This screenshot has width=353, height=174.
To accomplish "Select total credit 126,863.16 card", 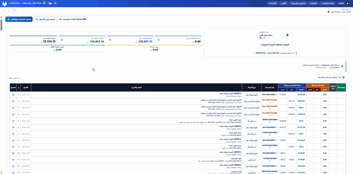I will 82,40.
